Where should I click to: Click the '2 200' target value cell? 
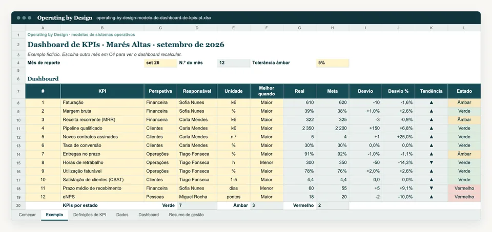(332, 128)
